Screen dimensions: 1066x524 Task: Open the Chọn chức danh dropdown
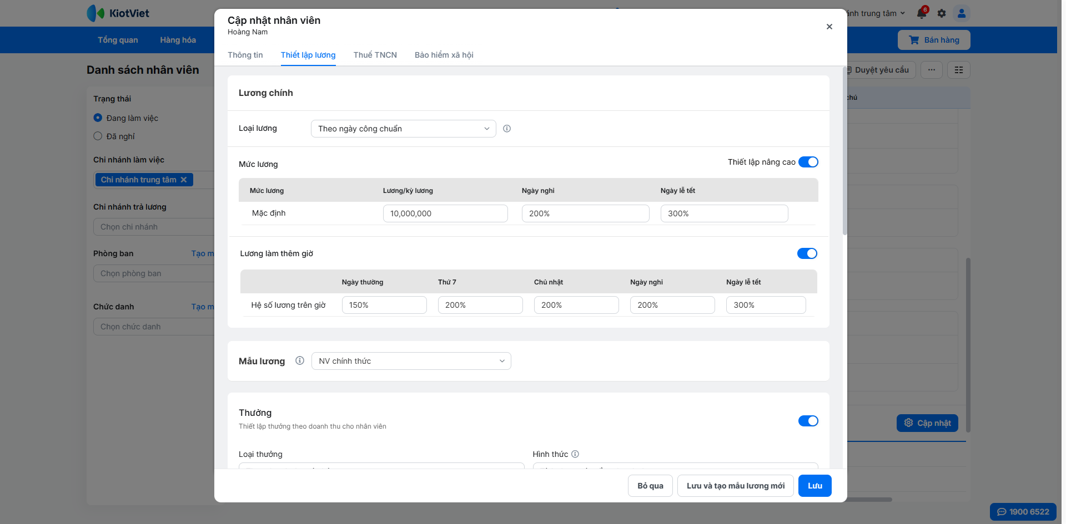[x=154, y=327]
